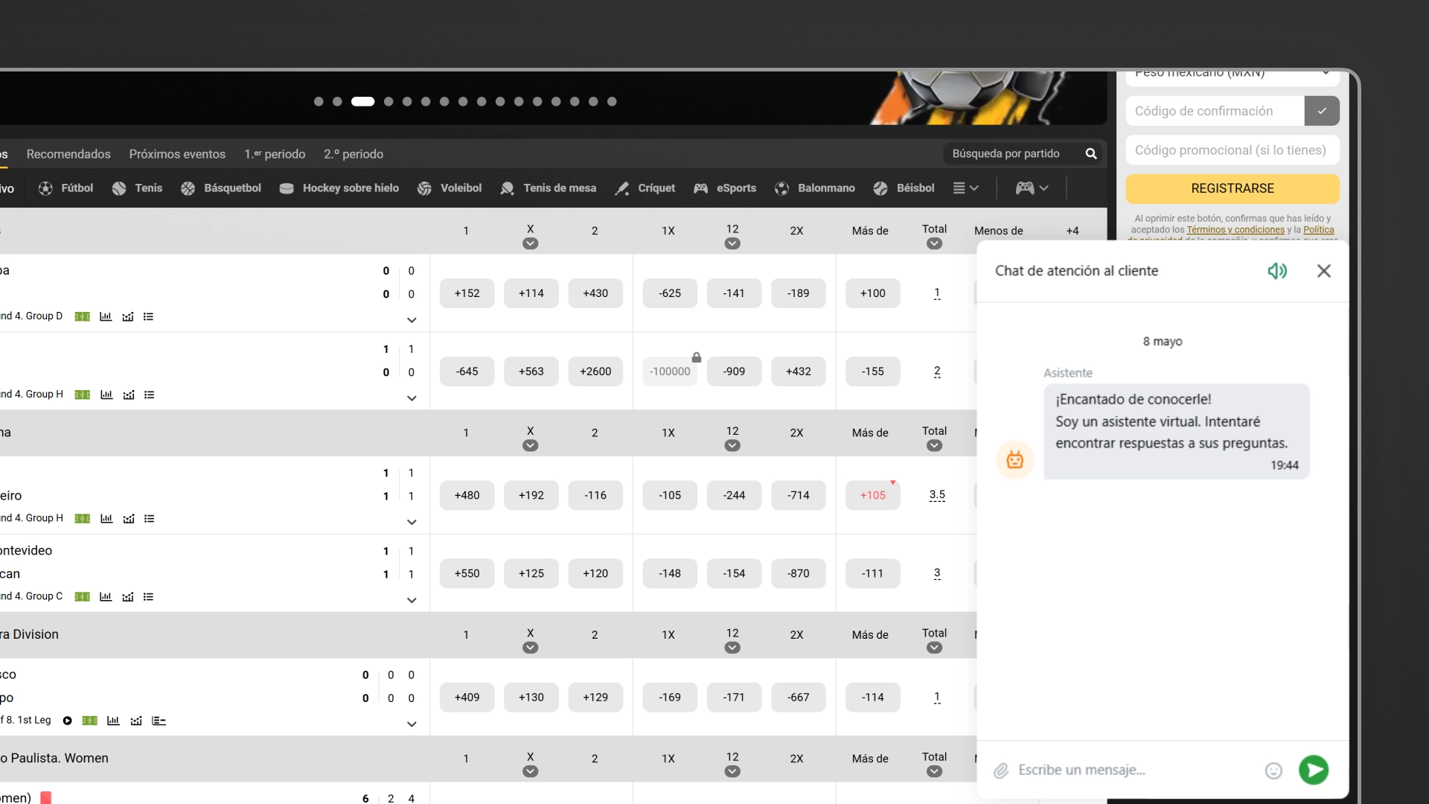Expand the X column dropdown in top header

530,243
